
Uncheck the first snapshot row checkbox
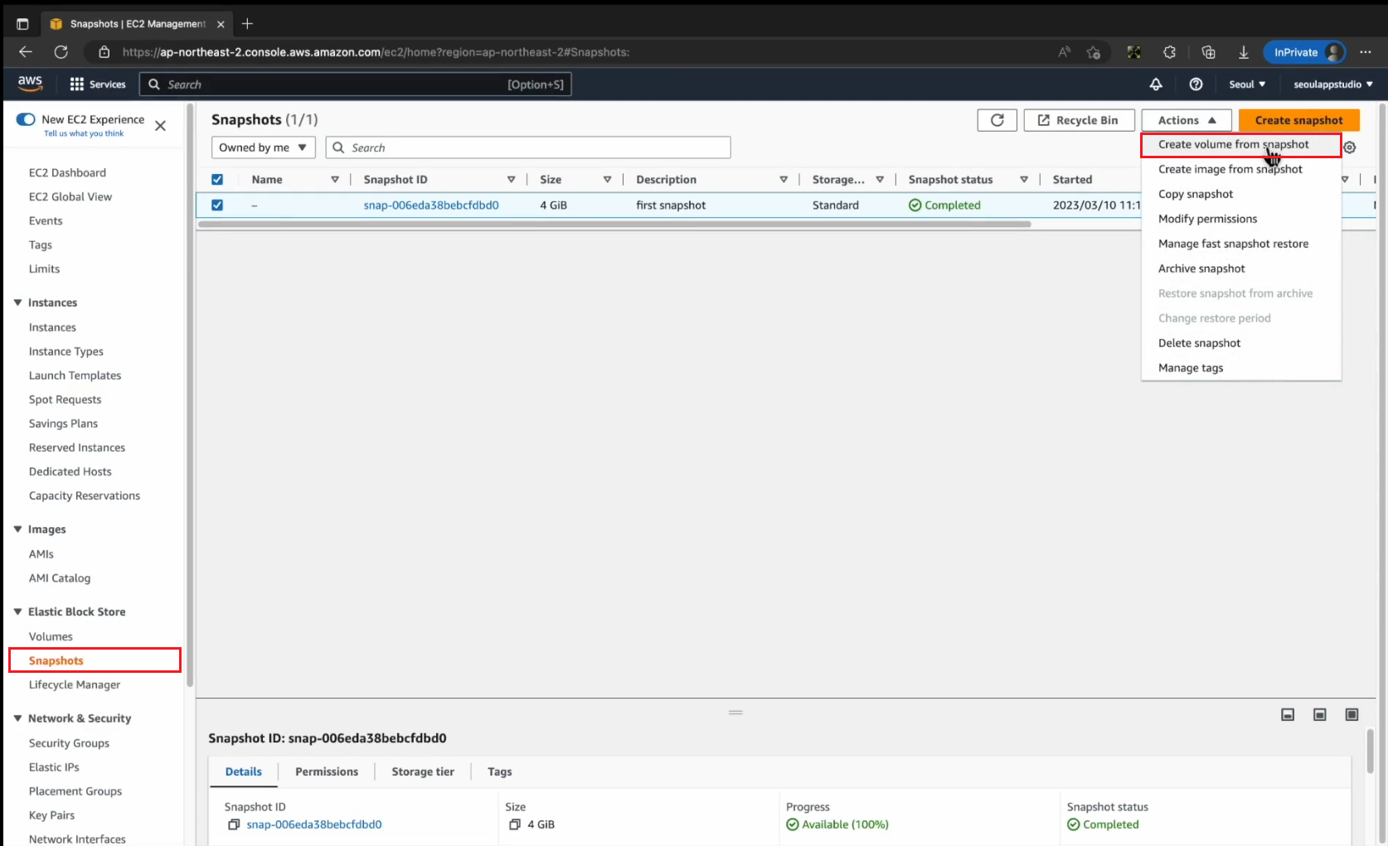[x=217, y=205]
